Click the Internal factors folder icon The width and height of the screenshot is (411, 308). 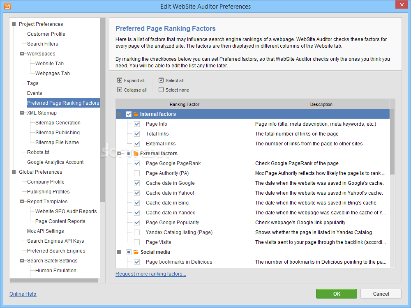click(136, 114)
